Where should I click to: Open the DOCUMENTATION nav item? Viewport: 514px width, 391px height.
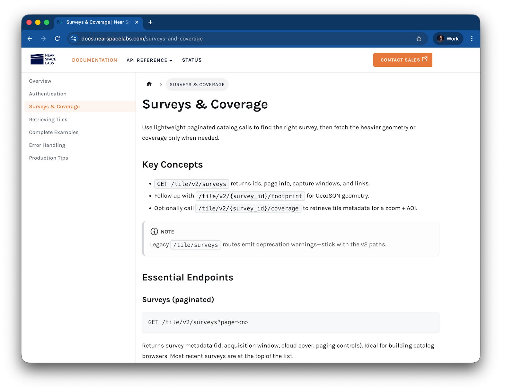click(94, 60)
